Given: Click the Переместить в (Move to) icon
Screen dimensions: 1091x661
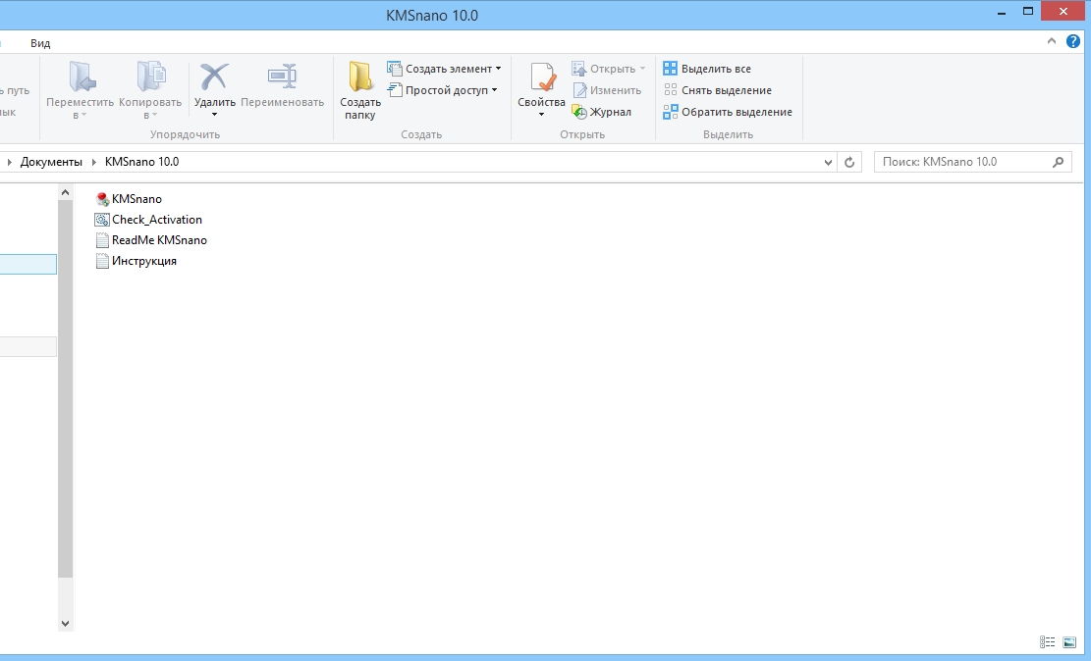Looking at the screenshot, I should point(82,76).
